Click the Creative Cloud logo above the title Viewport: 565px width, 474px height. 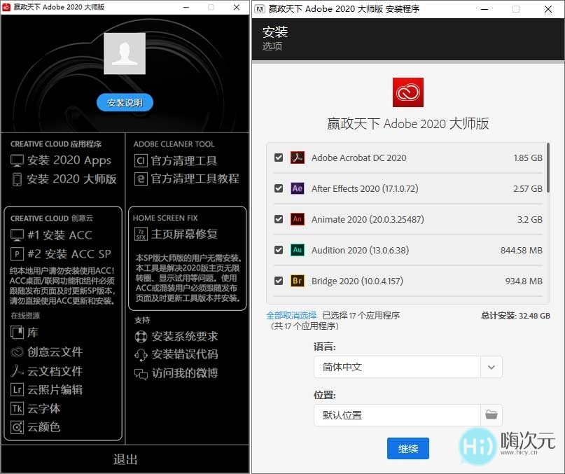pyautogui.click(x=407, y=92)
